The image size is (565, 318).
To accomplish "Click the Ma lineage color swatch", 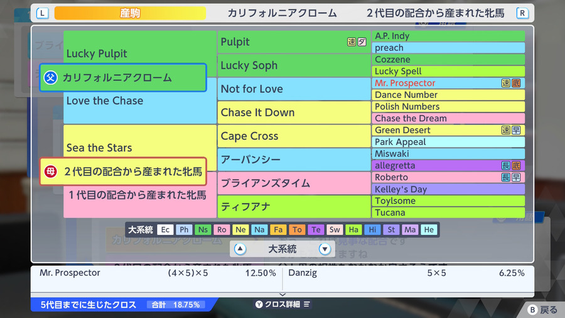I will tap(410, 229).
